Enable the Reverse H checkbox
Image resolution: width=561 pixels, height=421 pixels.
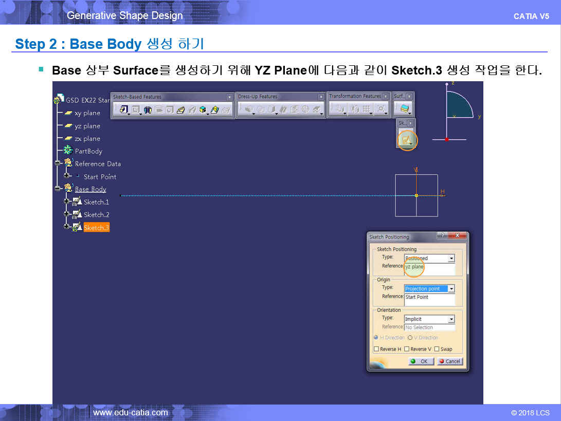point(376,349)
